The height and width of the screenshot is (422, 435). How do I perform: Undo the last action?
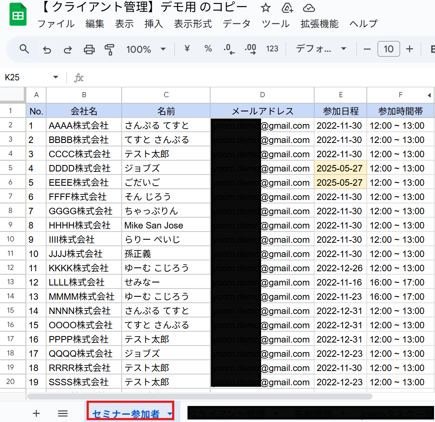coord(47,49)
